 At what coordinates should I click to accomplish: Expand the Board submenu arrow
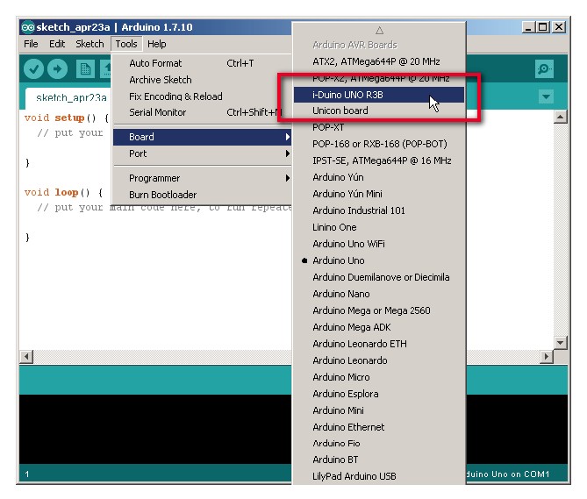tap(287, 137)
